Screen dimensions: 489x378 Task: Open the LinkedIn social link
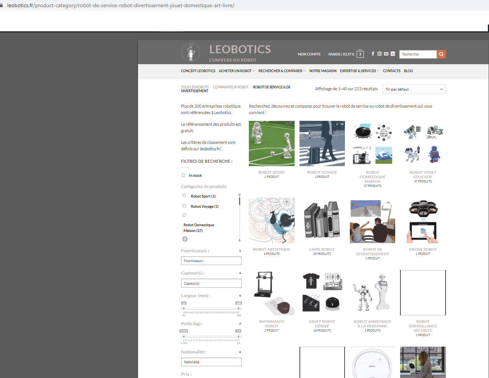(x=393, y=54)
